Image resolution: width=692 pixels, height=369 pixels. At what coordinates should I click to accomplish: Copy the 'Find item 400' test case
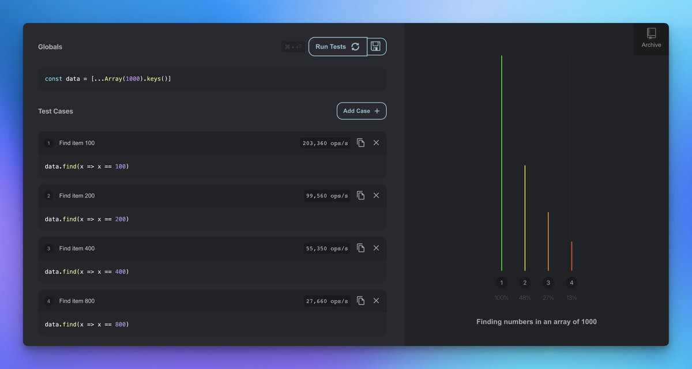coord(360,248)
